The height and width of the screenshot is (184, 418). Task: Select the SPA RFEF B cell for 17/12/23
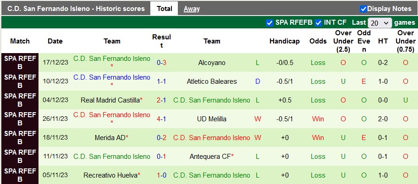point(20,63)
